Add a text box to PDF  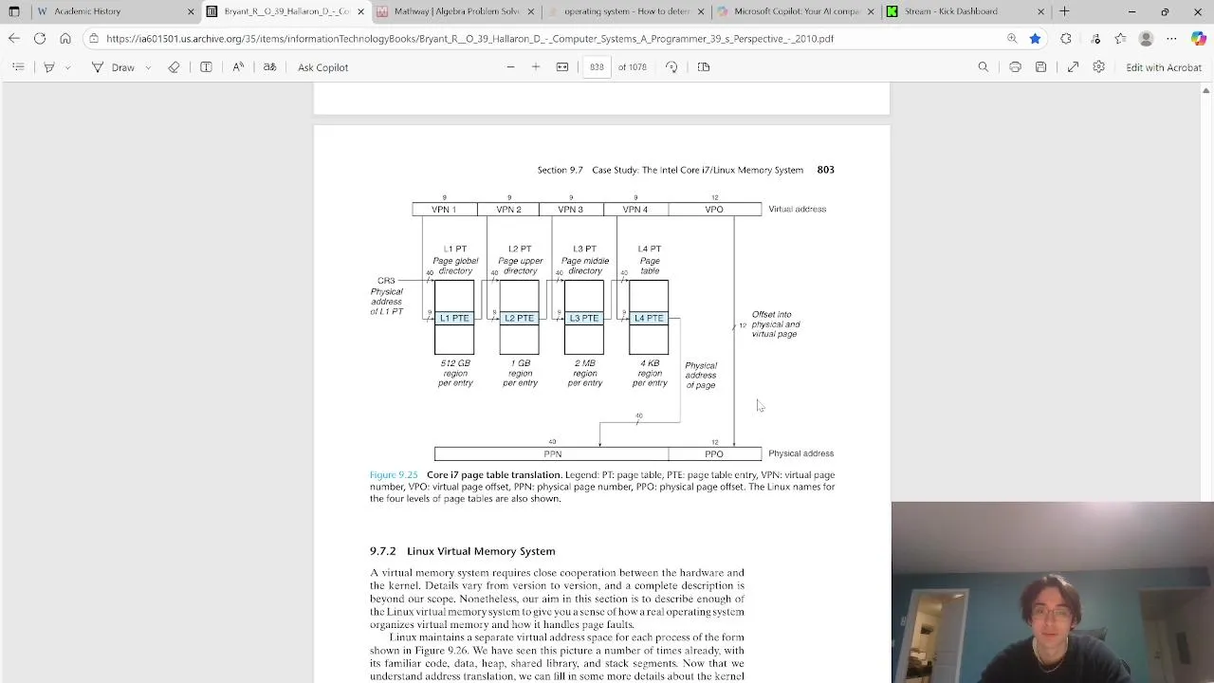point(206,67)
